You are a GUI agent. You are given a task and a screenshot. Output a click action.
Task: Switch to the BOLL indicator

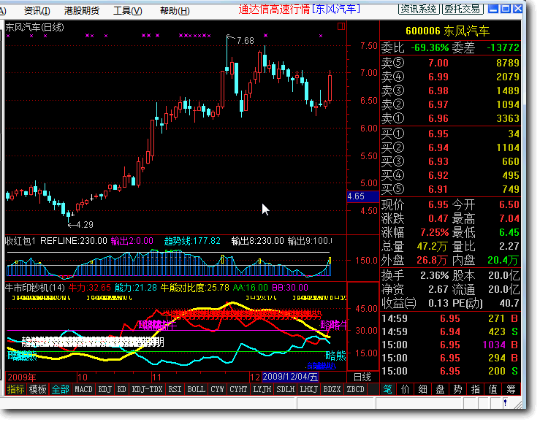(x=196, y=389)
